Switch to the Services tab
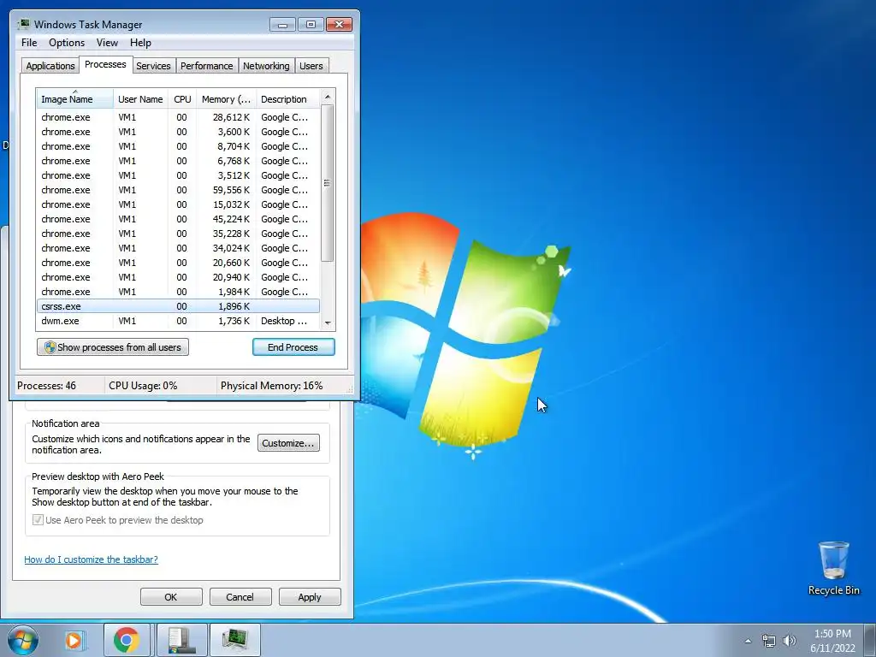Screen dimensions: 876x657 click(153, 65)
